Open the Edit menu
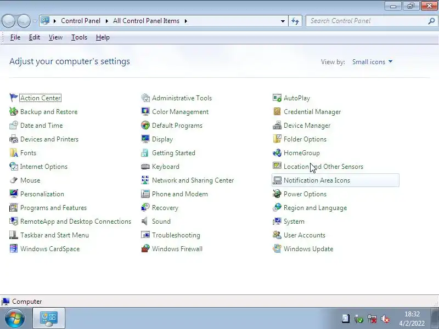 (x=35, y=37)
